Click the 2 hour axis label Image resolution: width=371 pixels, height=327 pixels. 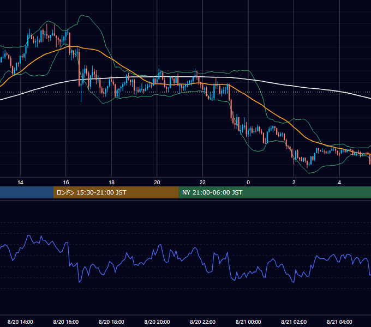pos(294,183)
